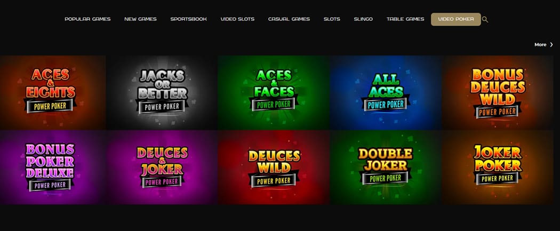Open Double Joker Power Poker tile

point(386,167)
